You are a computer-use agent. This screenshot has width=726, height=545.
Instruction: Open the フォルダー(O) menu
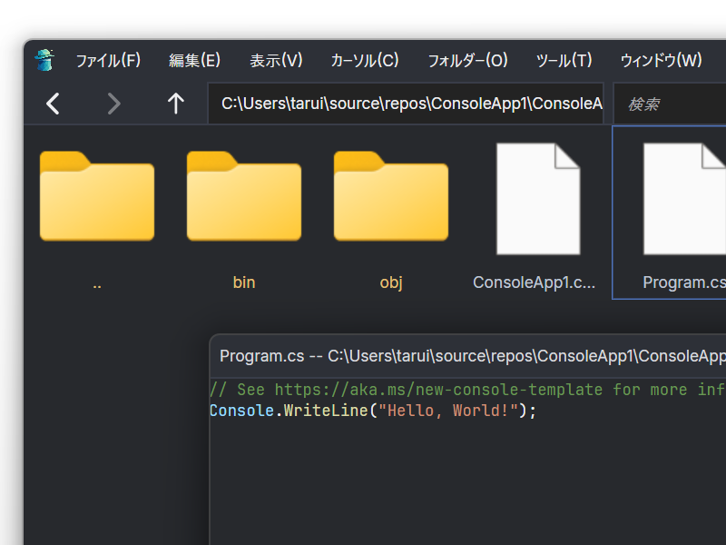click(x=467, y=60)
